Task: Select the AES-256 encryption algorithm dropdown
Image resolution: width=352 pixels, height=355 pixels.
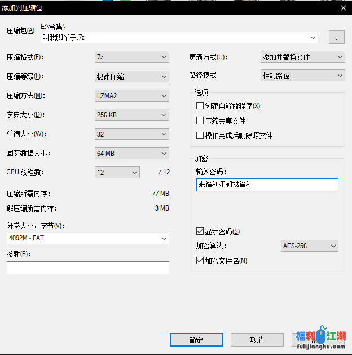Action: 310,246
